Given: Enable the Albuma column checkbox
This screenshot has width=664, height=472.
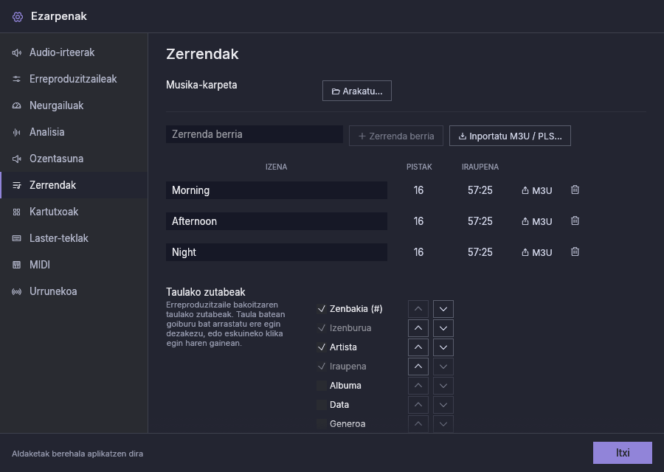Looking at the screenshot, I should click(322, 386).
